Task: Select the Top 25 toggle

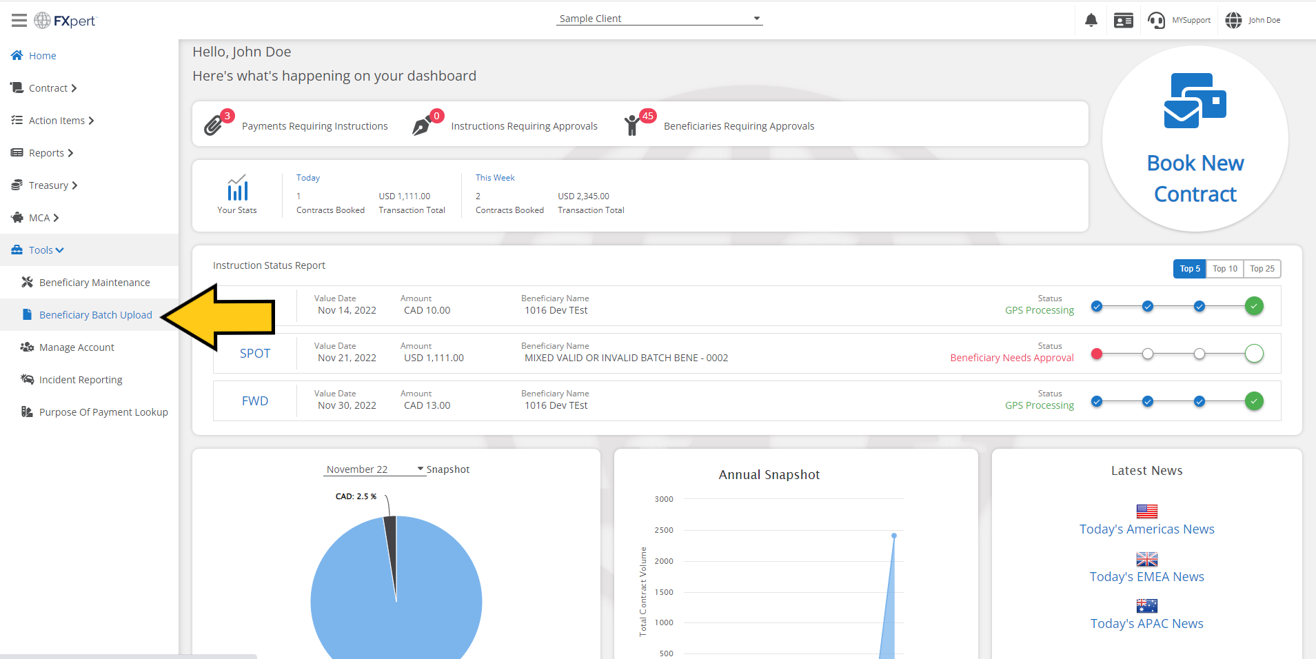Action: (x=1262, y=269)
